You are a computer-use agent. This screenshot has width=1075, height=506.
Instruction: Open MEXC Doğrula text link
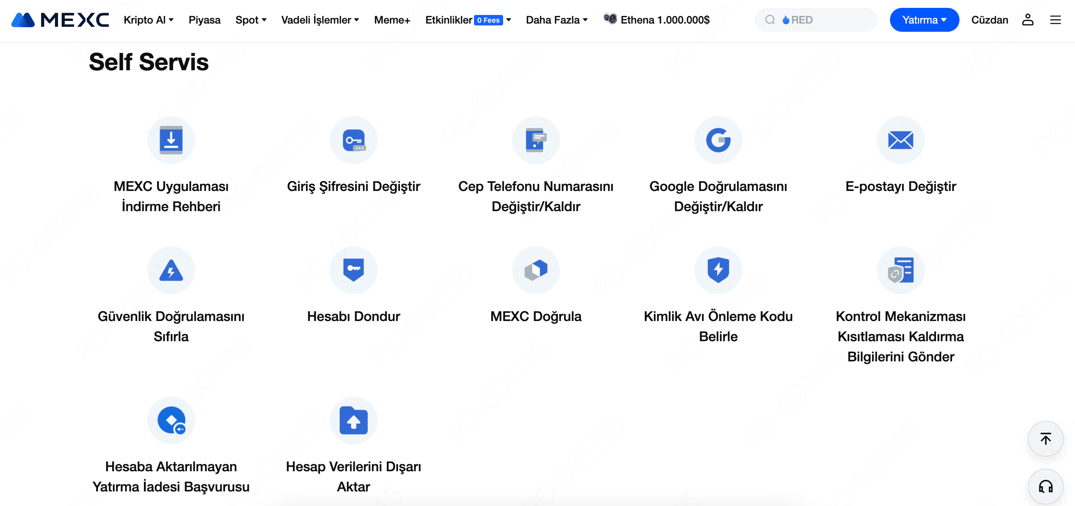coord(536,317)
